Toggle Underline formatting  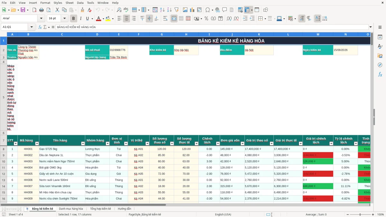[x=87, y=19]
